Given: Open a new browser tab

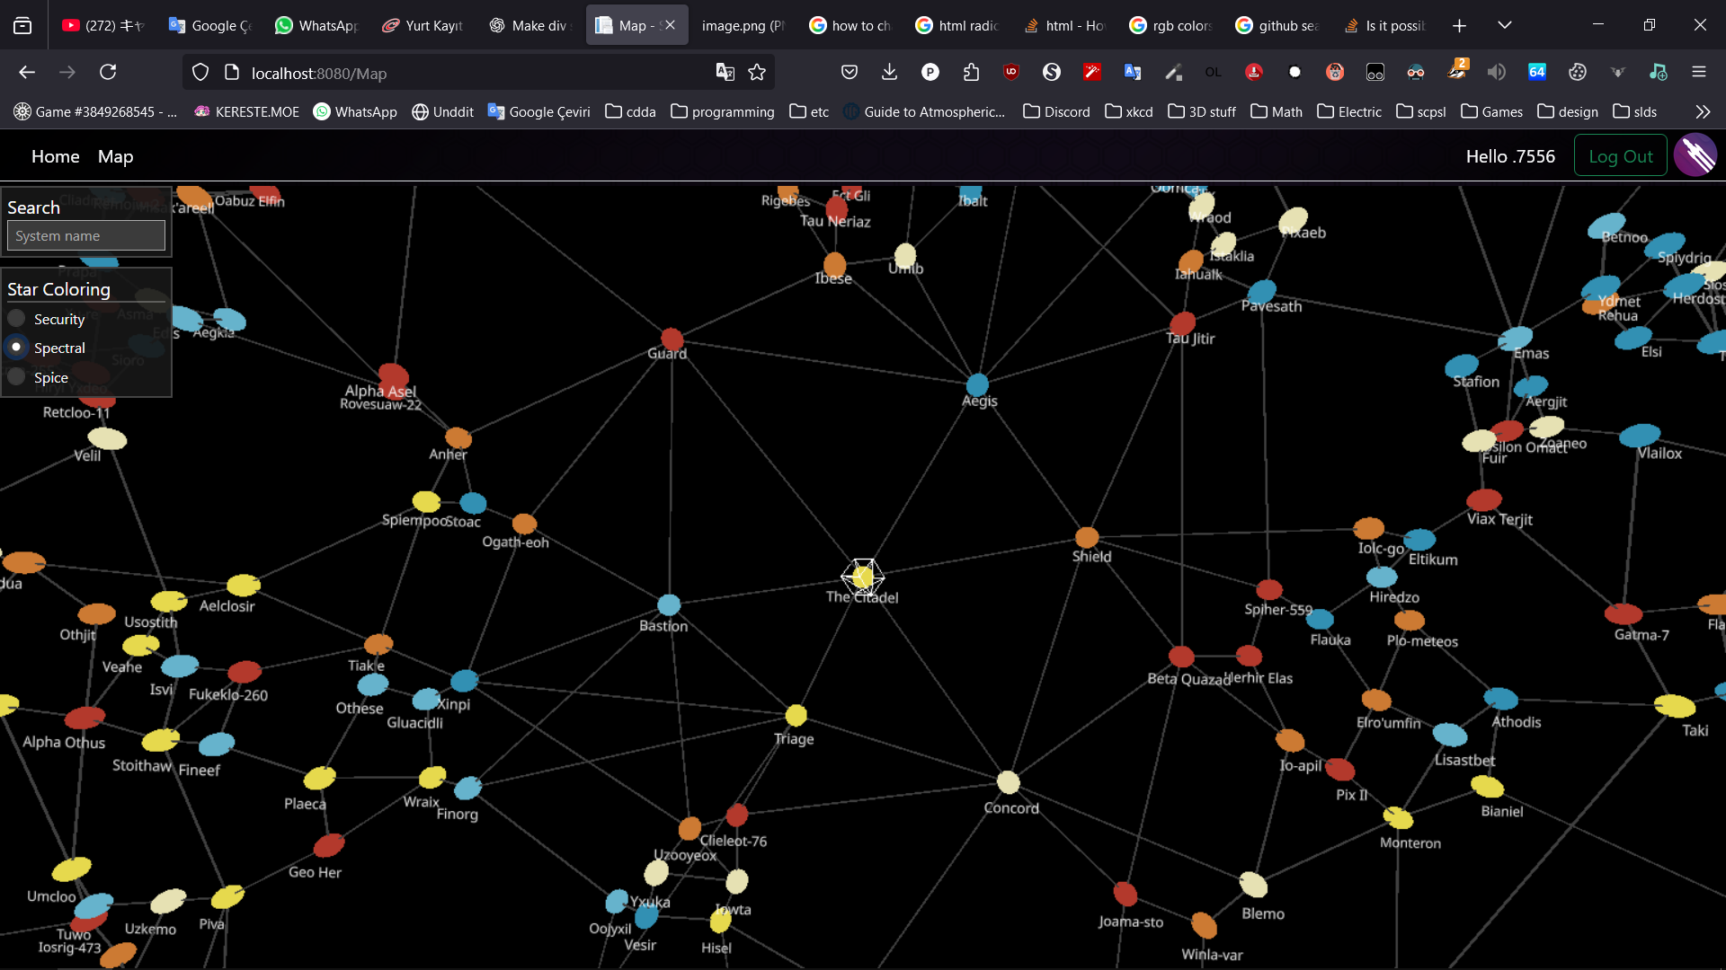Looking at the screenshot, I should click(x=1459, y=26).
